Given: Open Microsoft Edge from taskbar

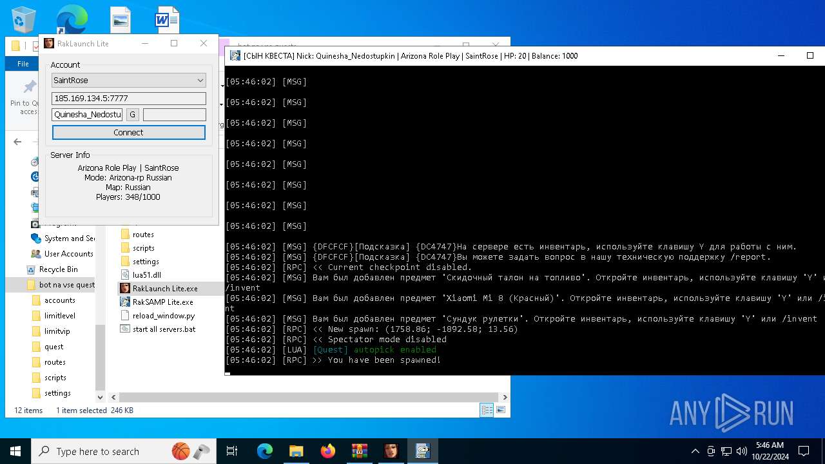Looking at the screenshot, I should pos(265,451).
